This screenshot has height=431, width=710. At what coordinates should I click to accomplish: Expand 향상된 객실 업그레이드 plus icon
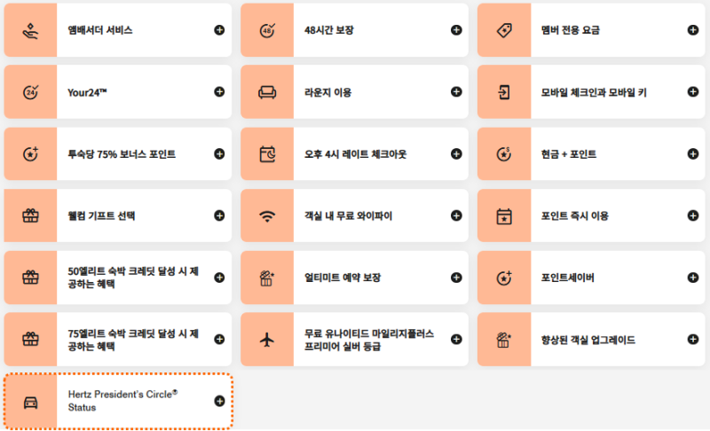pyautogui.click(x=693, y=339)
